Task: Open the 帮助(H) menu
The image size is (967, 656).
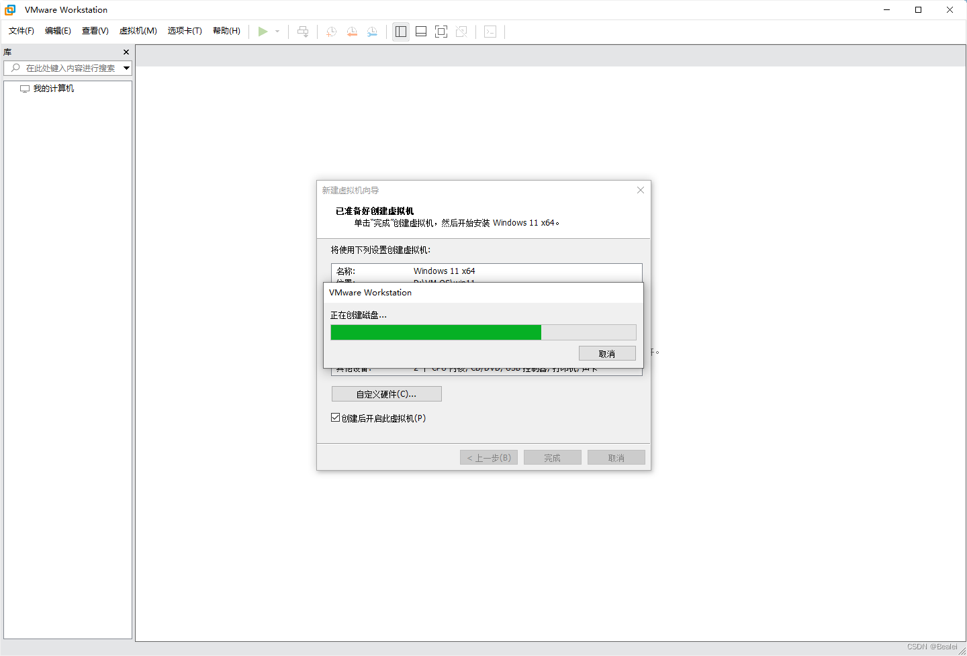Action: pyautogui.click(x=226, y=31)
